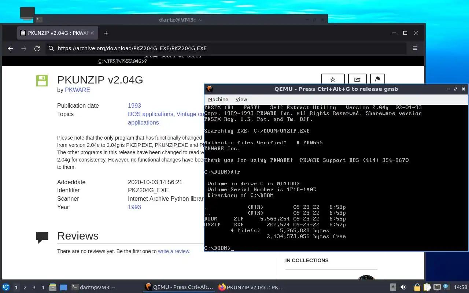Open the network tray icon
469x293 pixels.
tap(437, 288)
